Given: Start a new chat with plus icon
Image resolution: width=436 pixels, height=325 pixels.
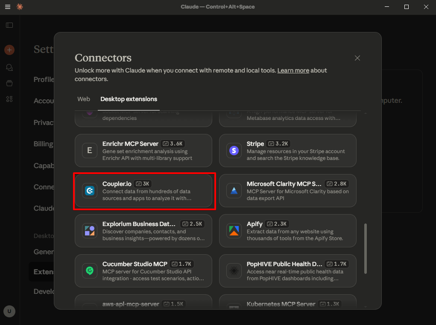Looking at the screenshot, I should point(9,50).
